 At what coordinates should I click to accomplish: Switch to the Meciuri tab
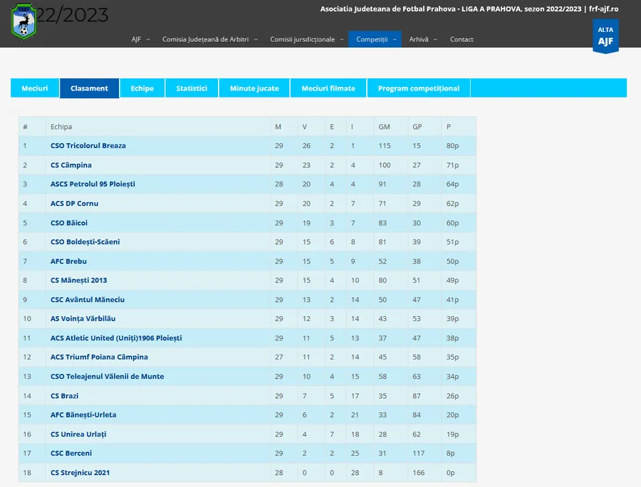coord(35,88)
